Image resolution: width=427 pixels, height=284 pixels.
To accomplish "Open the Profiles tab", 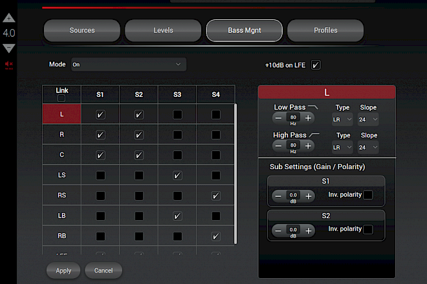I will coord(325,30).
